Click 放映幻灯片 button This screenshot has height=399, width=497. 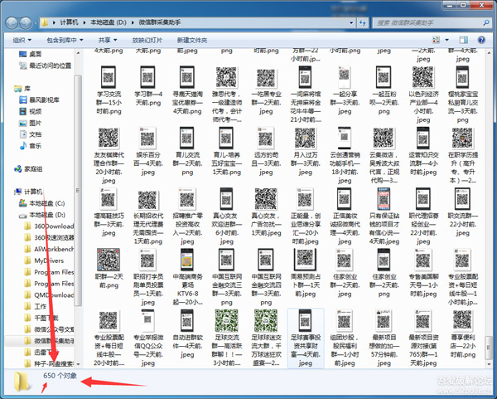(147, 40)
